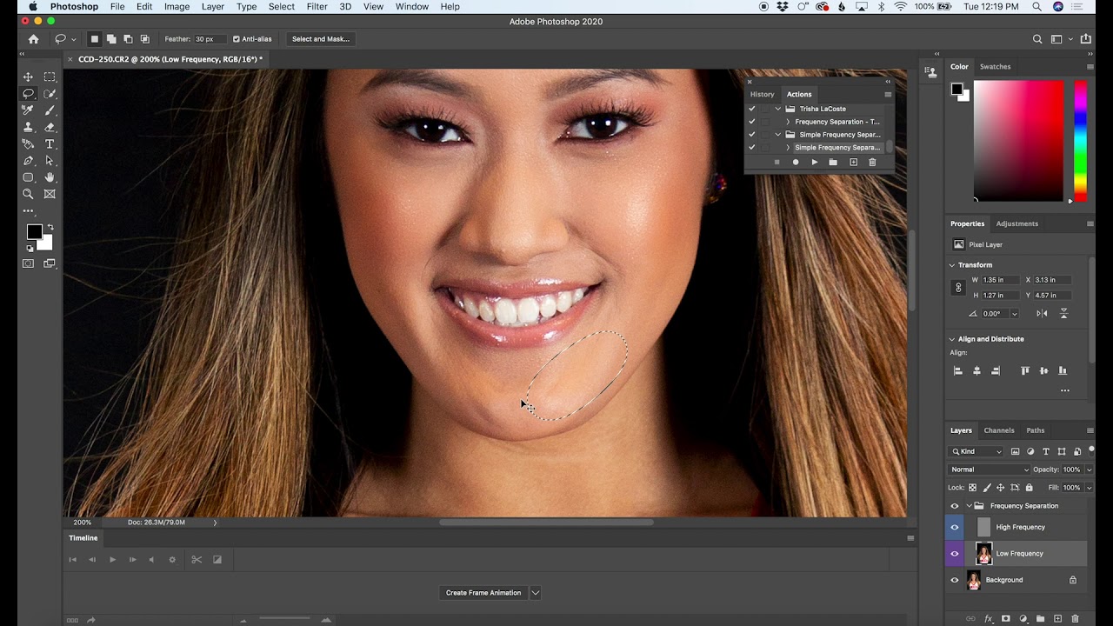Image resolution: width=1113 pixels, height=626 pixels.
Task: Add a layer mask
Action: point(1006,619)
